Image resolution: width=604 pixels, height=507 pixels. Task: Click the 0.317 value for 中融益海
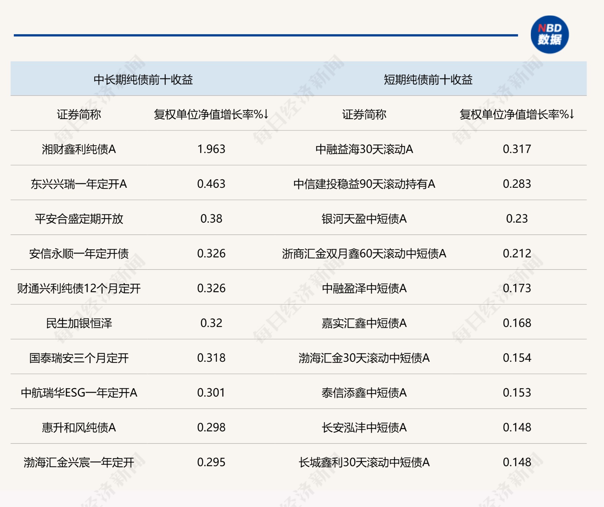pyautogui.click(x=517, y=149)
